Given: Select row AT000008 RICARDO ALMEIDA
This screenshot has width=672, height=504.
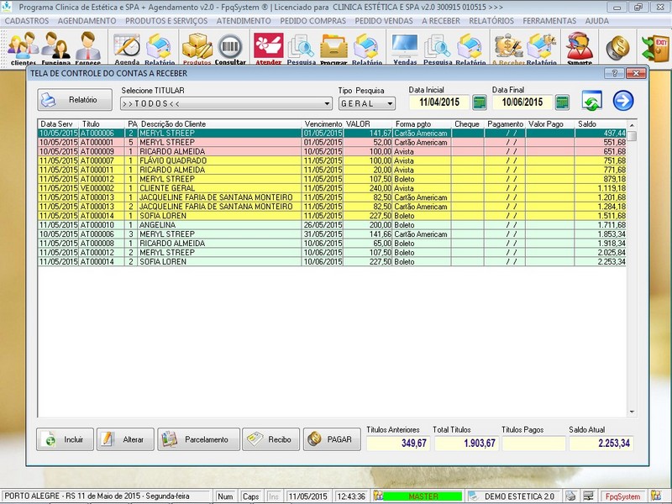Looking at the screenshot, I should click(x=332, y=244).
